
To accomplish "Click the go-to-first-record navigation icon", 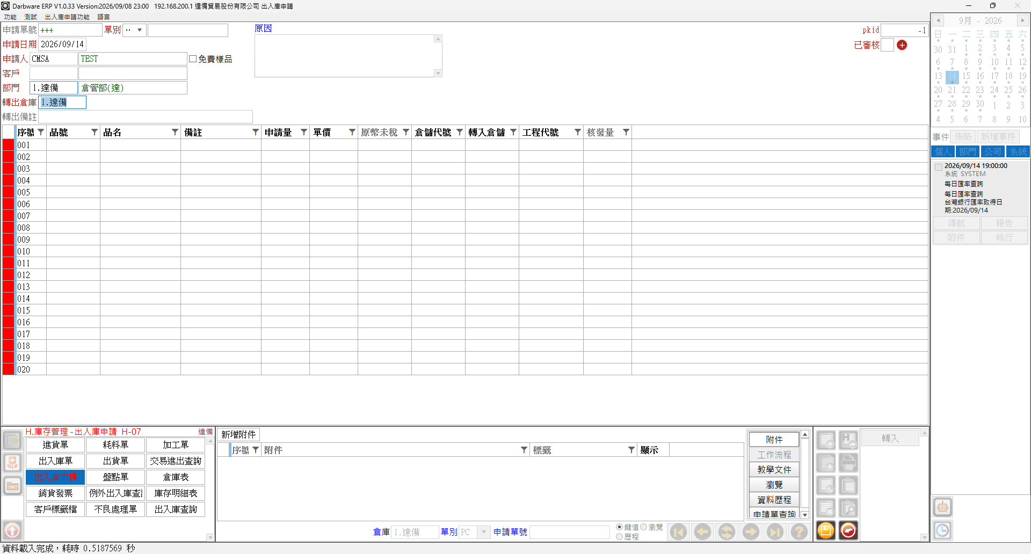I will click(678, 531).
